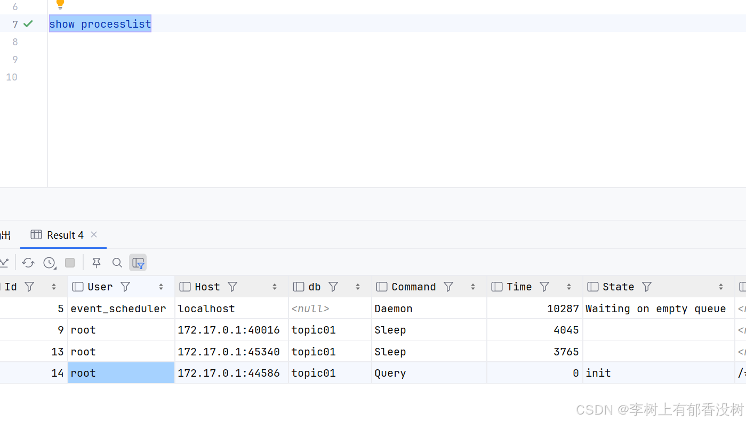
Task: Select the host cell 172.17.0.1:40016
Action: [x=231, y=330]
